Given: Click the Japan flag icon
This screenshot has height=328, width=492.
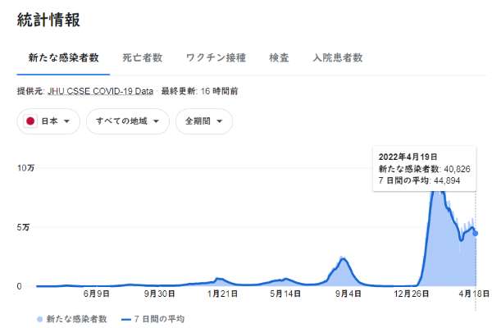Looking at the screenshot, I should (x=31, y=121).
